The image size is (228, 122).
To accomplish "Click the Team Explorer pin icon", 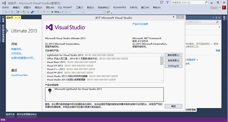I will coord(216,18).
